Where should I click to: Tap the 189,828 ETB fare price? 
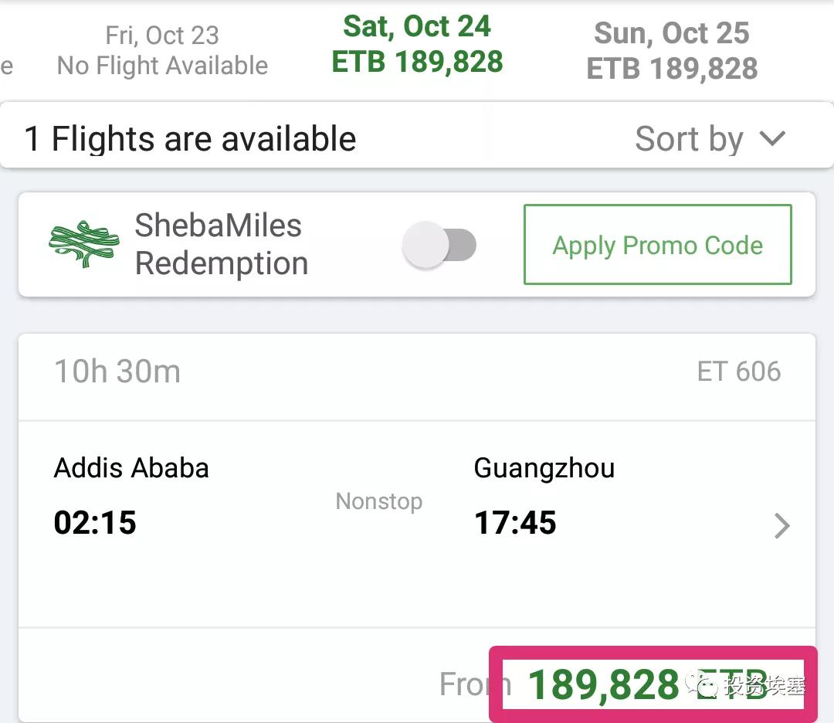(x=603, y=685)
